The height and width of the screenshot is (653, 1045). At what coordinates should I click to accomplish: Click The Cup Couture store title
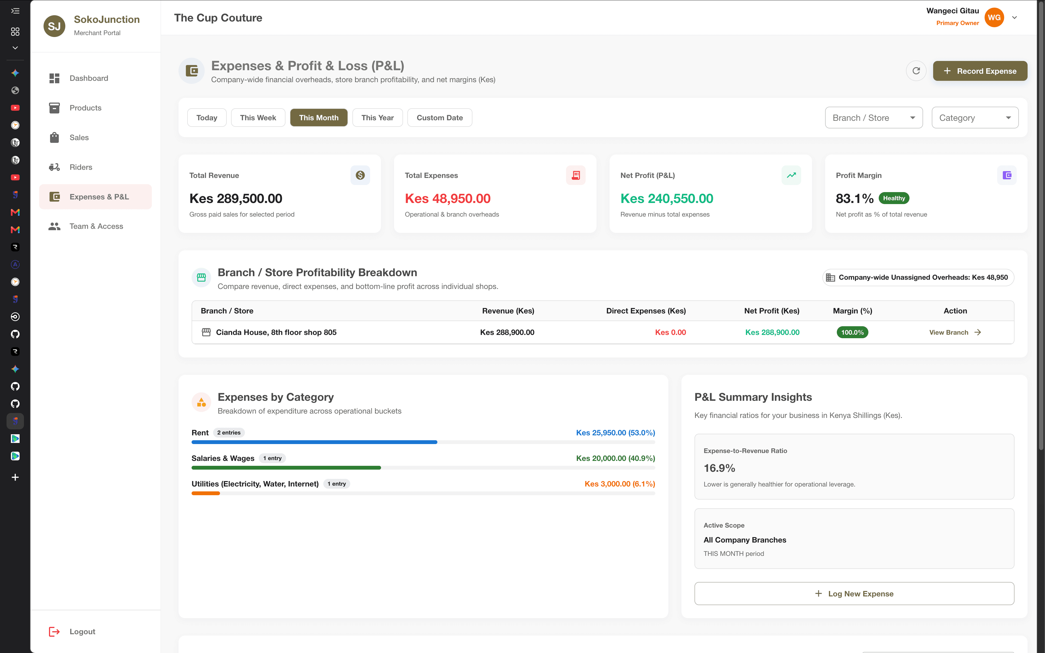pyautogui.click(x=218, y=18)
